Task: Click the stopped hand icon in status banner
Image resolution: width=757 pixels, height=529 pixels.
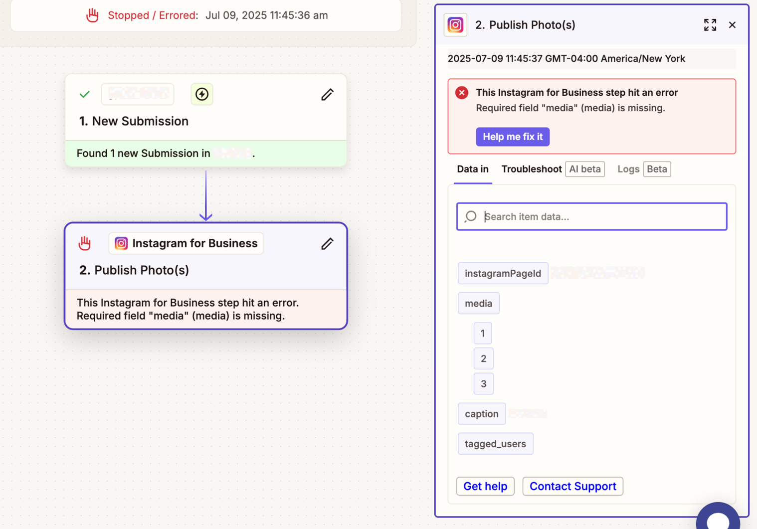Action: click(92, 15)
